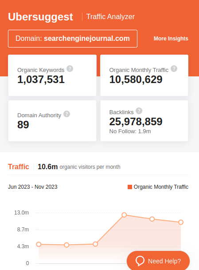
Task: Click the speech bubble icon in Need Help
Action: [140, 261]
